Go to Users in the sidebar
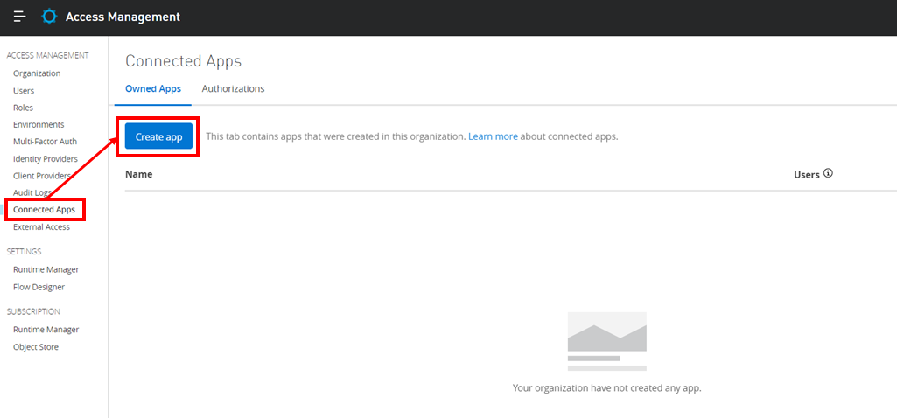Viewport: 897px width, 418px height. click(x=24, y=91)
